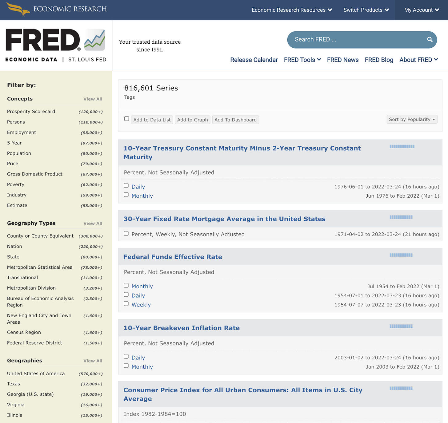This screenshot has height=423, width=448.
Task: Open Daily frequency link for Federal Funds Rate
Action: click(x=138, y=295)
